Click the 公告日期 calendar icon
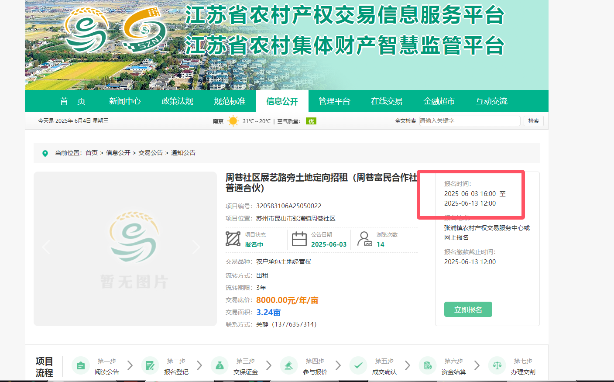614x382 pixels. click(299, 239)
